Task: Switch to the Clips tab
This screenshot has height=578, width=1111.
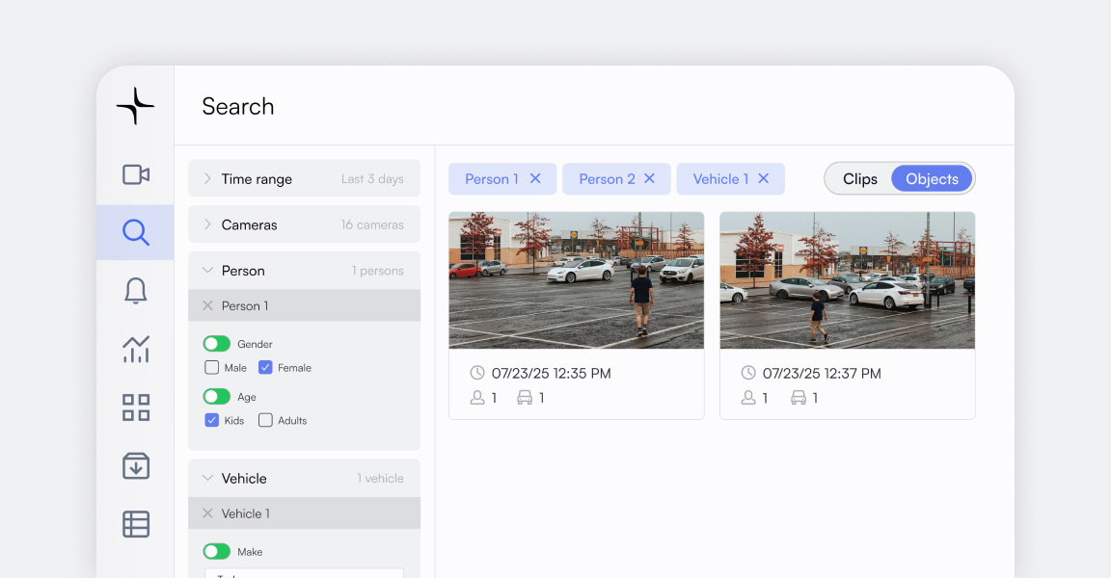Action: point(859,179)
